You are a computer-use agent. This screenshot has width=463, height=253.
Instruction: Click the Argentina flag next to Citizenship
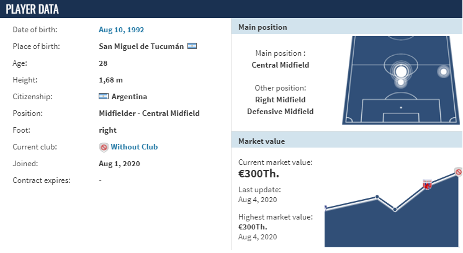[104, 96]
